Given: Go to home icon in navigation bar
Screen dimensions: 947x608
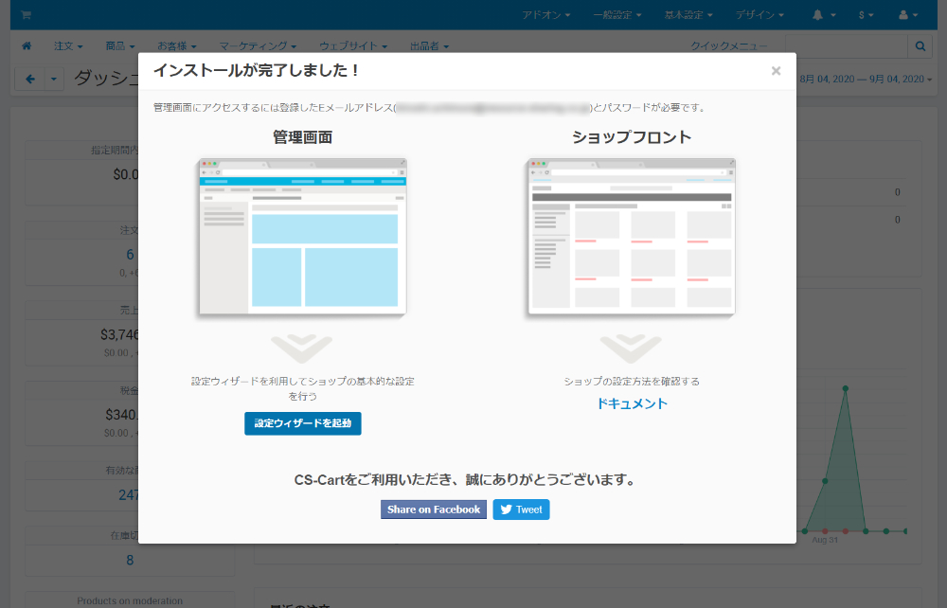Looking at the screenshot, I should tap(27, 45).
